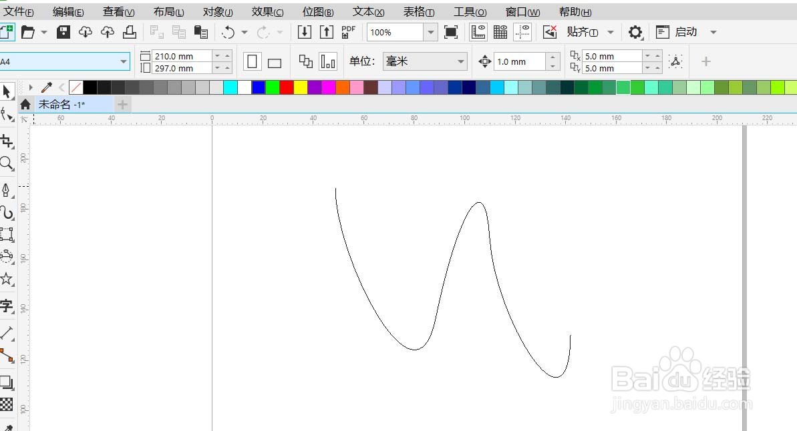The height and width of the screenshot is (431, 797).
Task: Click the quick customize plus button
Action: tap(706, 62)
